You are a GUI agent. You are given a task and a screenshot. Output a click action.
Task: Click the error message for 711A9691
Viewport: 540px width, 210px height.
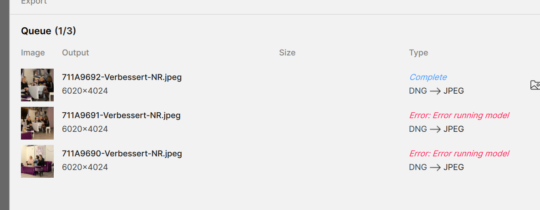459,115
